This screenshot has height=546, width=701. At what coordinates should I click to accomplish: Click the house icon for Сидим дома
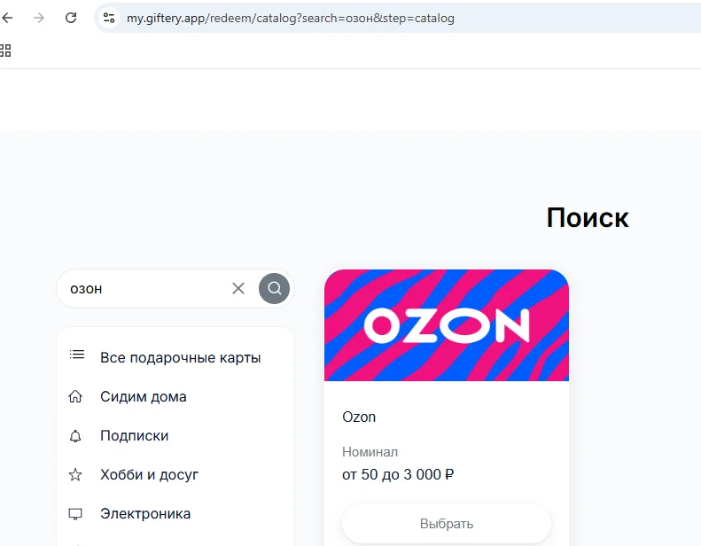pos(75,396)
